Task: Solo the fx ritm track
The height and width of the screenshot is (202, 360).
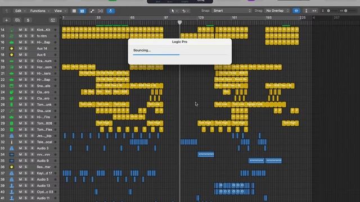Action: 26,36
